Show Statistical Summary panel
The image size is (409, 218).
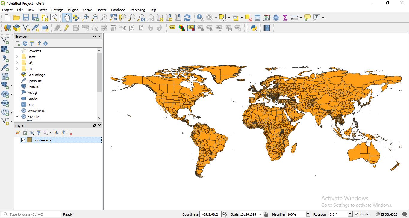[x=285, y=18]
